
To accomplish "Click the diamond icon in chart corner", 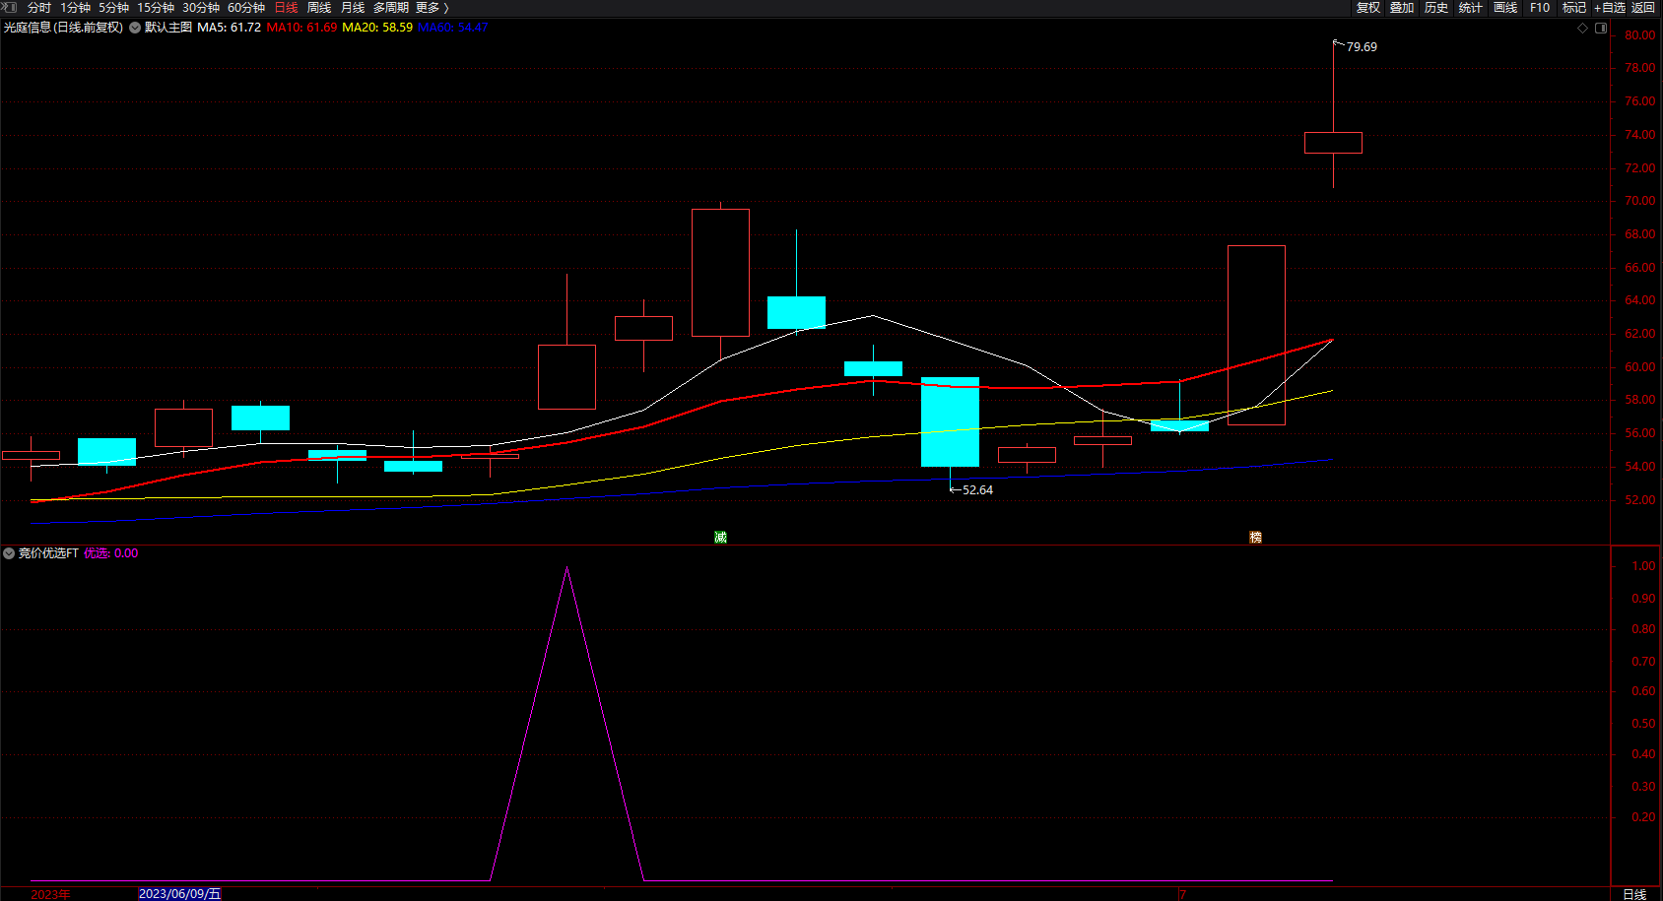I will (x=1583, y=29).
